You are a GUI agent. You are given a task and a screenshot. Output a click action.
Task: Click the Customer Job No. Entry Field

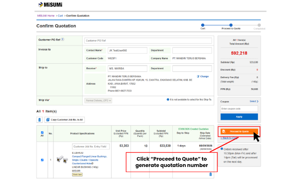click(91, 147)
